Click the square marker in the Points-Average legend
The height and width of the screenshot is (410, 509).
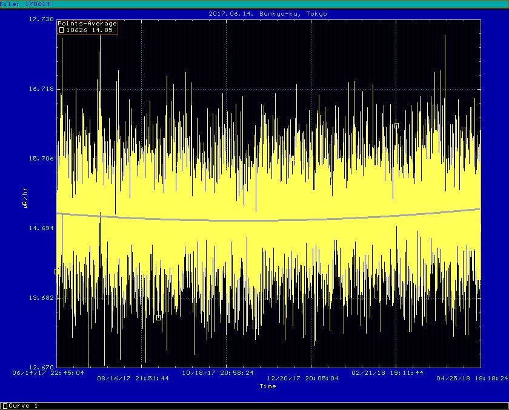coord(61,30)
